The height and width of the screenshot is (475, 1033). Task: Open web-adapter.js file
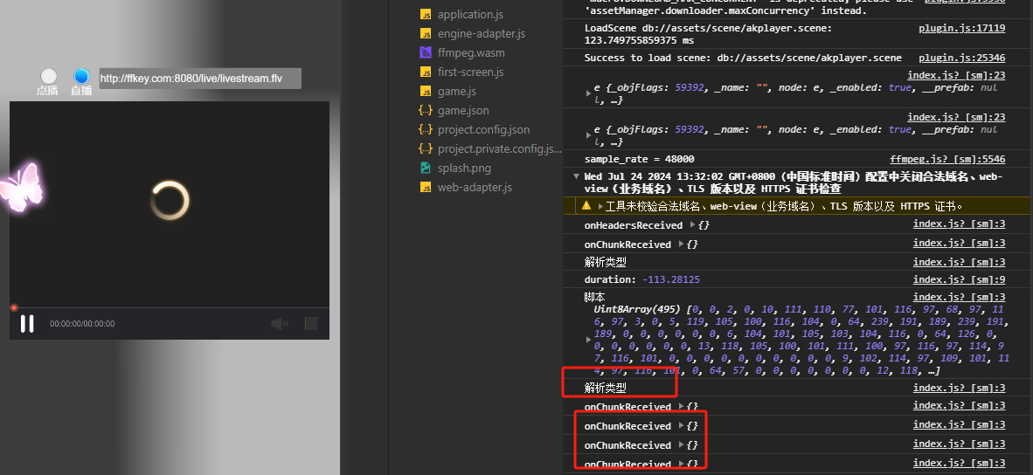point(475,187)
